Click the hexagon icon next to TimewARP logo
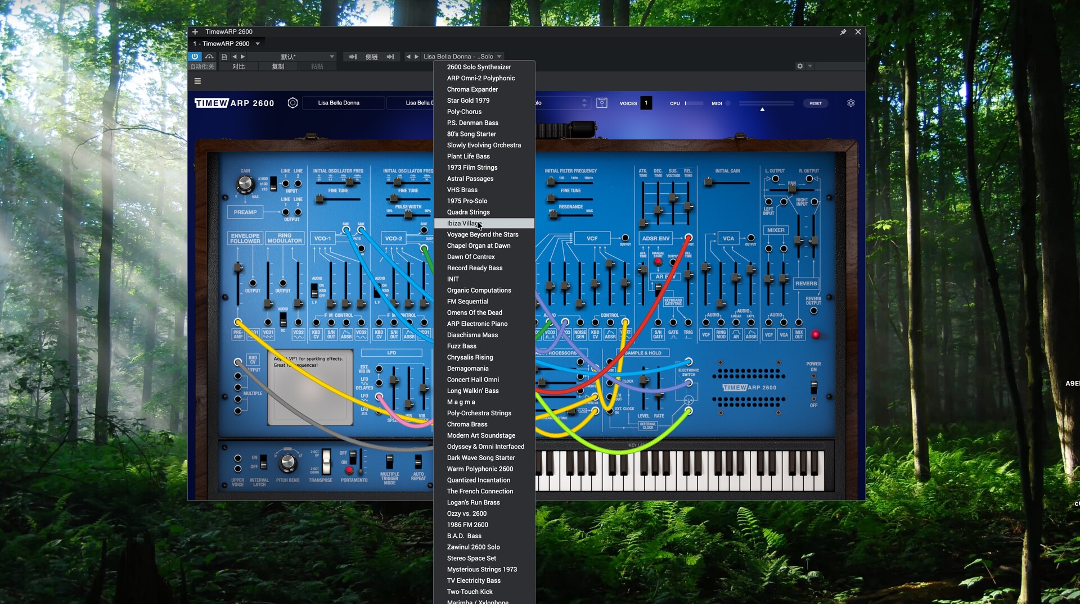This screenshot has width=1080, height=604. [x=292, y=103]
